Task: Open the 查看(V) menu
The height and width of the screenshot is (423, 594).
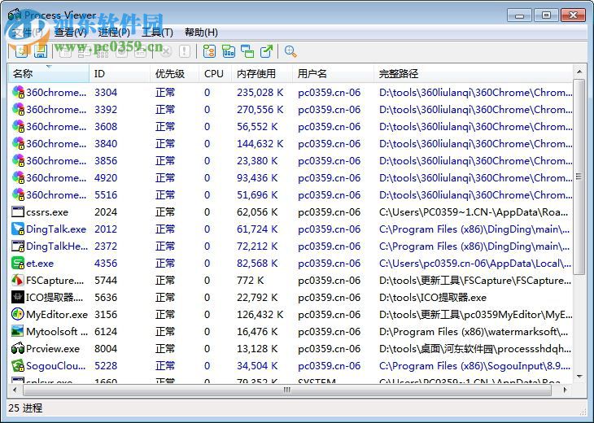Action: [x=71, y=33]
